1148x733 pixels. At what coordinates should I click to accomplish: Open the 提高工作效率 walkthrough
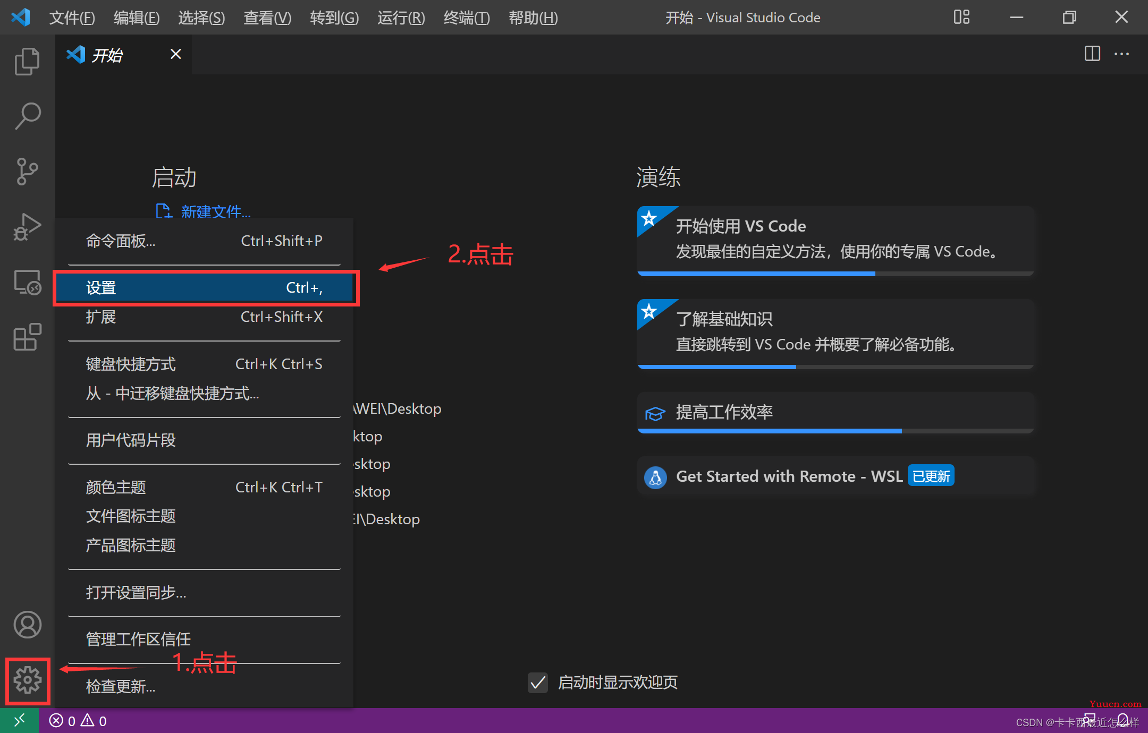point(836,413)
